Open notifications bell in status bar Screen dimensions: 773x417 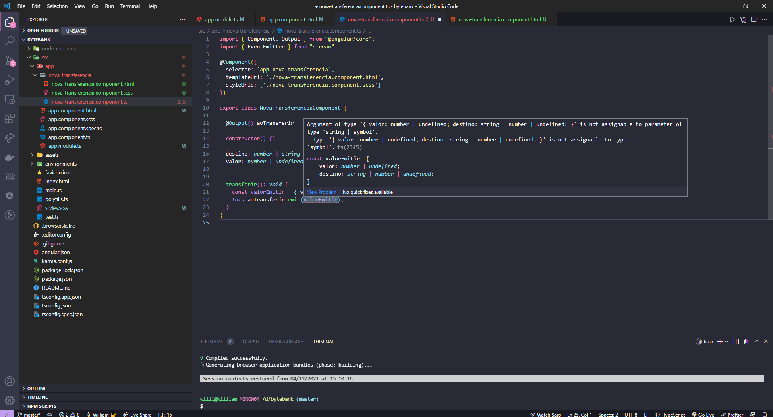tap(764, 414)
